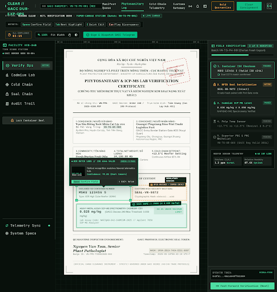277x292 pixels.
Task: Select the Container ISO Checksum card
Action: [x=242, y=70]
